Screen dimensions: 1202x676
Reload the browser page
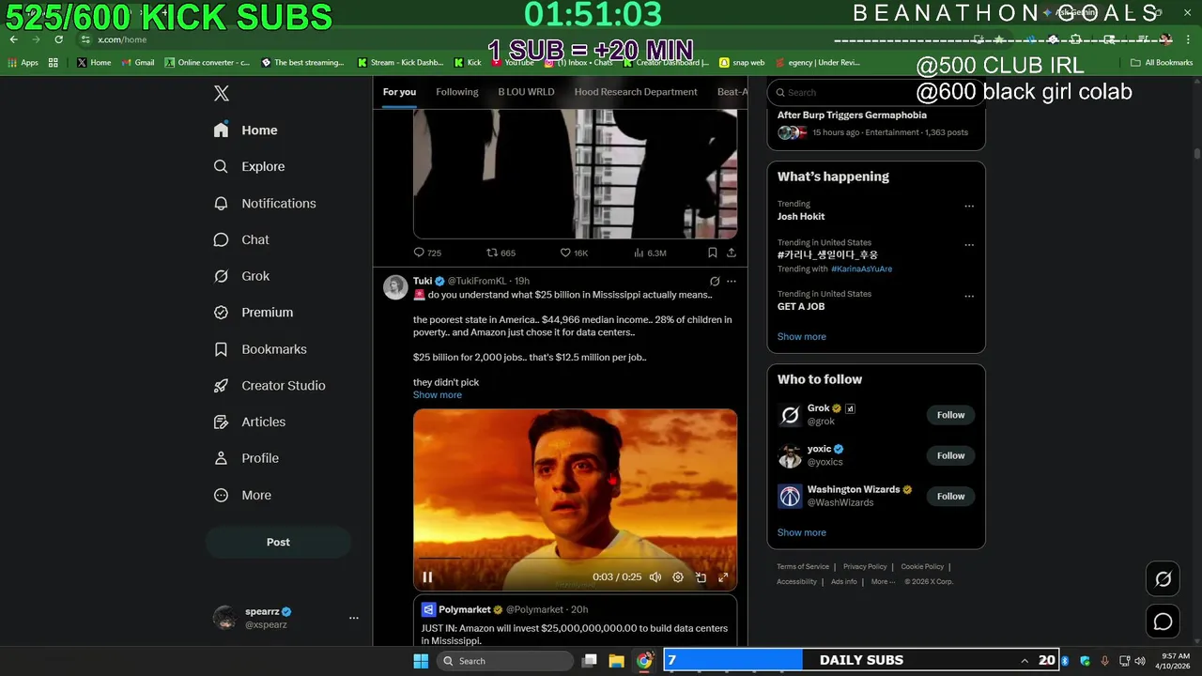58,39
